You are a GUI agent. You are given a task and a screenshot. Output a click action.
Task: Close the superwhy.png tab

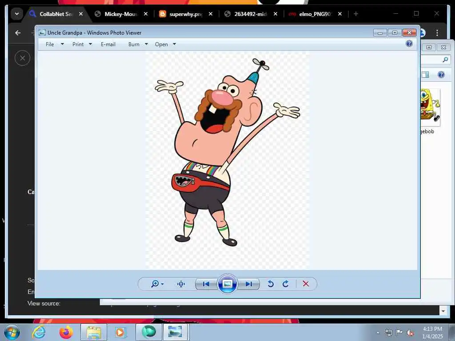(211, 14)
